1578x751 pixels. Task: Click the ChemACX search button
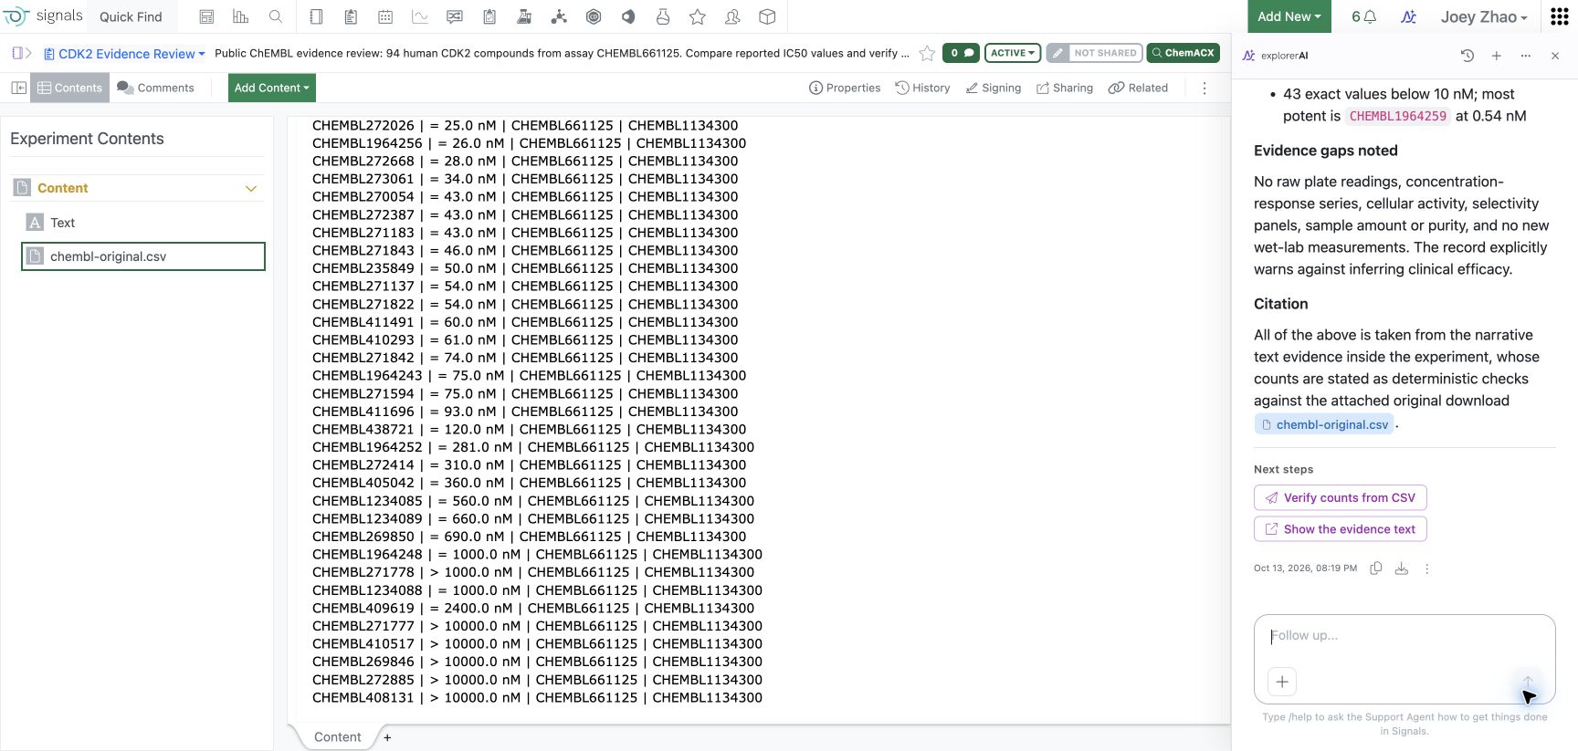pyautogui.click(x=1183, y=53)
